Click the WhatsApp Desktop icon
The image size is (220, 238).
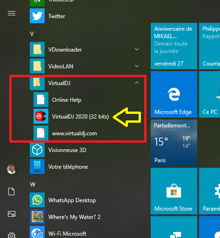pyautogui.click(x=37, y=200)
